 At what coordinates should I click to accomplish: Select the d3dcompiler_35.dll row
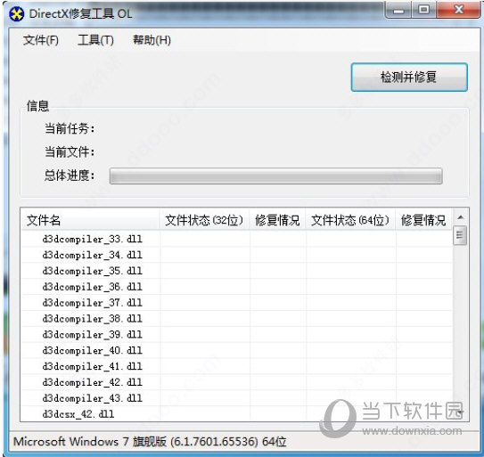pos(237,271)
